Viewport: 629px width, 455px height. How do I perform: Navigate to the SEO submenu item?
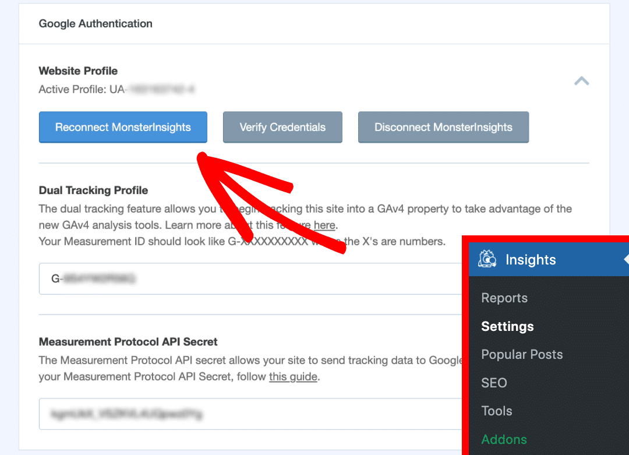tap(494, 383)
